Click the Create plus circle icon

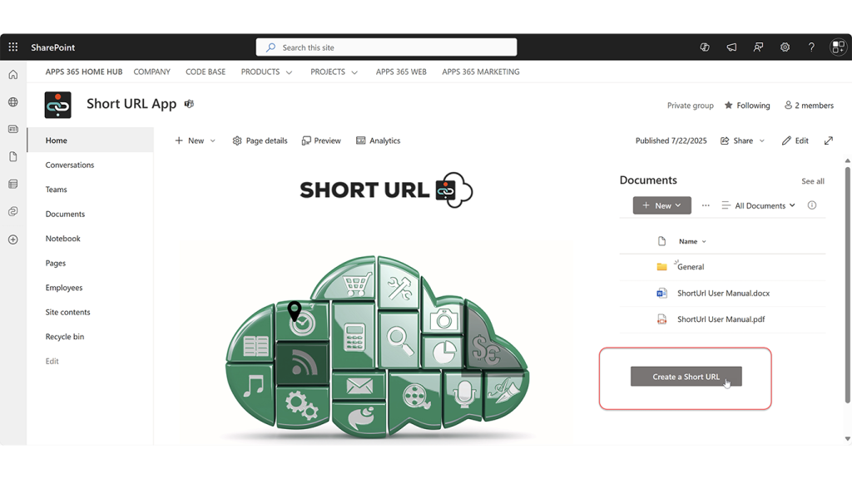pos(13,239)
